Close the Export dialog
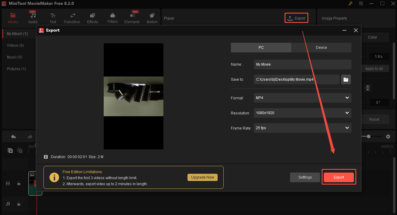 click(x=356, y=30)
